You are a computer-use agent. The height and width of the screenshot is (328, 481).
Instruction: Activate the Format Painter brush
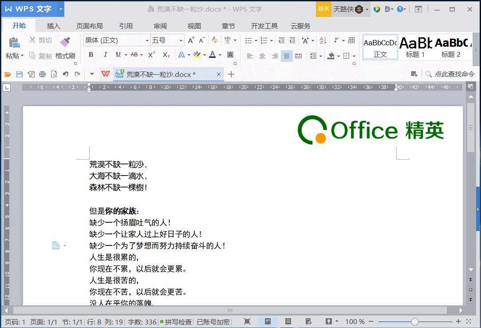click(65, 42)
